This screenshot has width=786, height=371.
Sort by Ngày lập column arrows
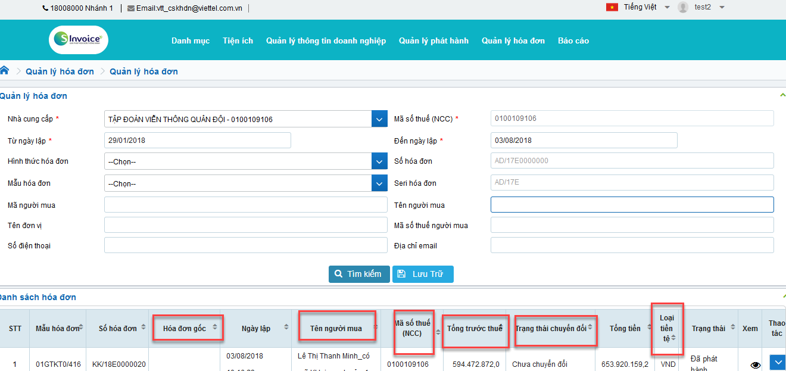(x=286, y=328)
